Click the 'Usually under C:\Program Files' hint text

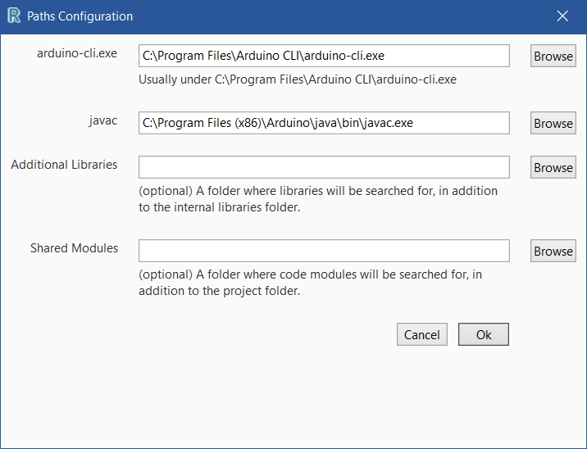point(297,79)
